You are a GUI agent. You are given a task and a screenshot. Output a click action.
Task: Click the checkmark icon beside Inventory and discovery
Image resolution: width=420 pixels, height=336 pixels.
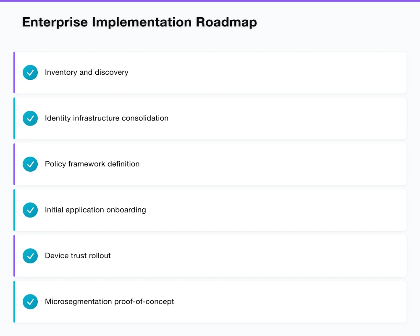point(30,72)
